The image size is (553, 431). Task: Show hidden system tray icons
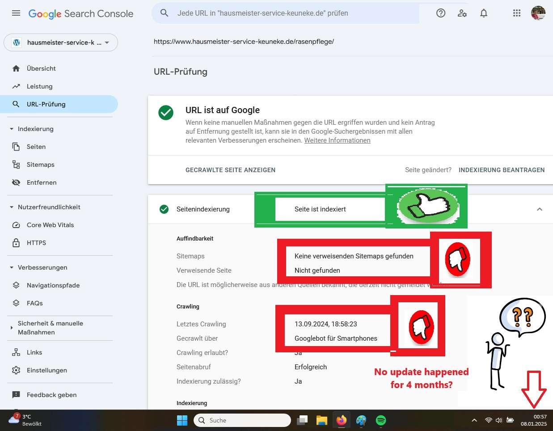tap(474, 420)
